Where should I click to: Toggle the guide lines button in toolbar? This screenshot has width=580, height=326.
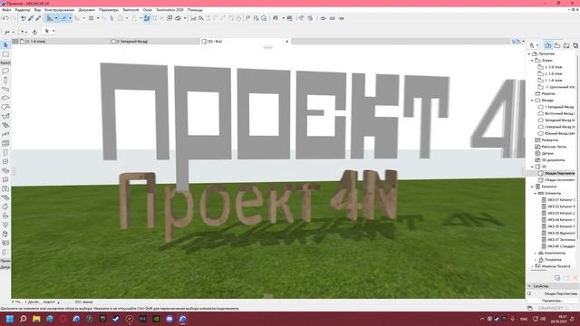pyautogui.click(x=50, y=18)
